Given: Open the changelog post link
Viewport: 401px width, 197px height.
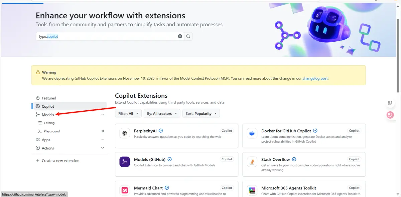Looking at the screenshot, I should tap(315, 79).
